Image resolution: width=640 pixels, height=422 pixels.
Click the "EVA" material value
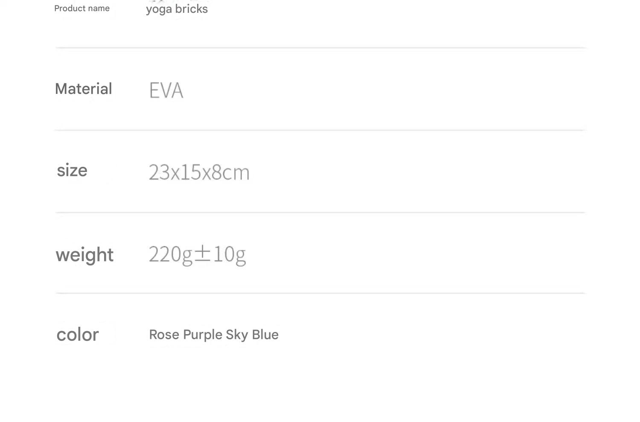[x=166, y=90]
